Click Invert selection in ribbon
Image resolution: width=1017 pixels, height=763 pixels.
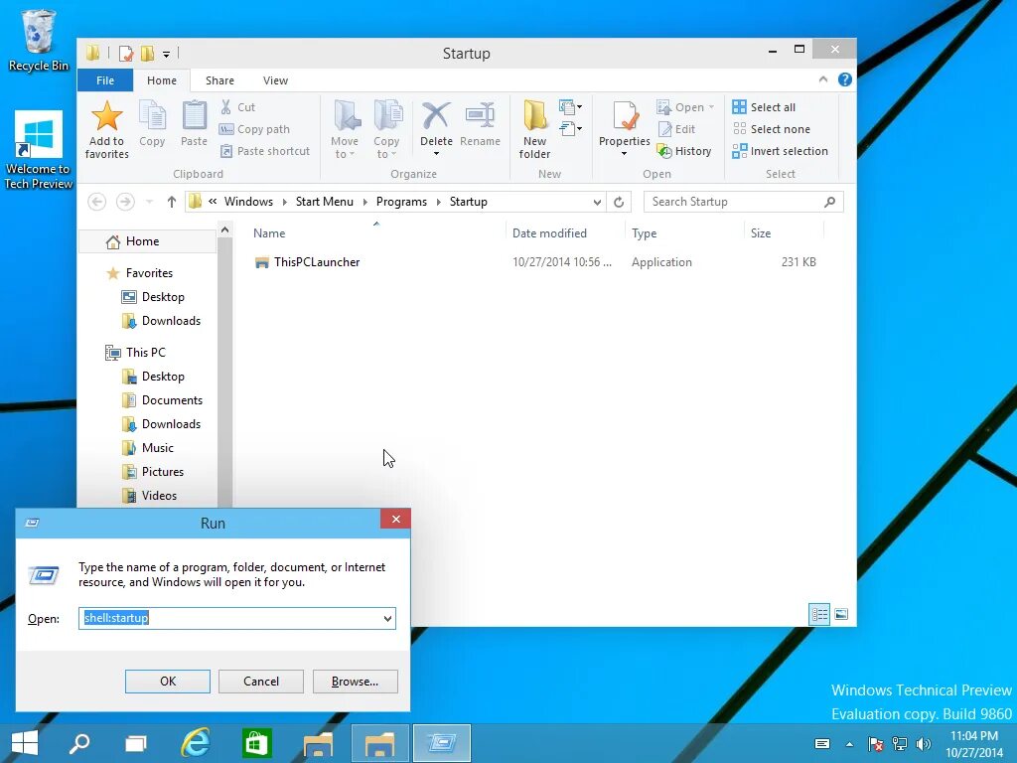(x=781, y=151)
